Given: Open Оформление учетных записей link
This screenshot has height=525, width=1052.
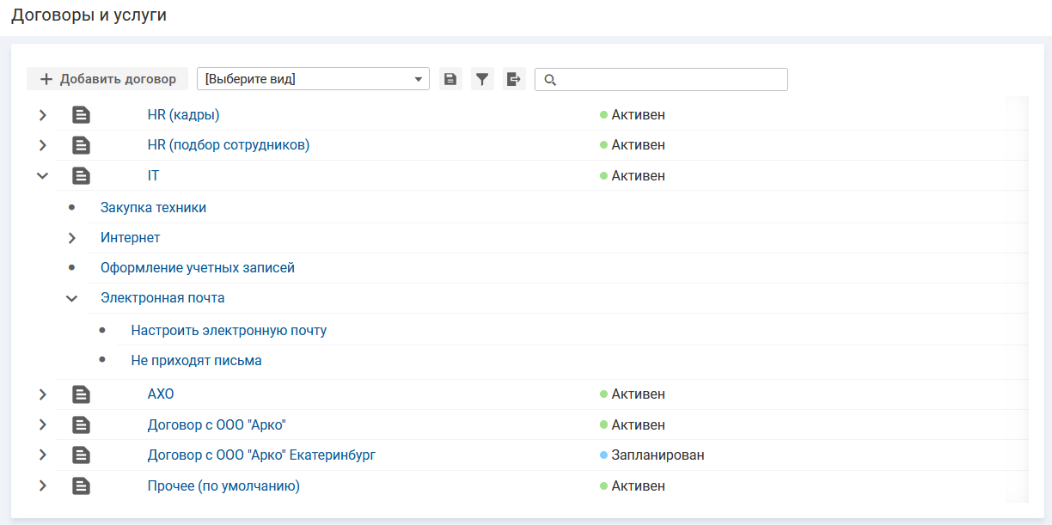Looking at the screenshot, I should point(197,268).
